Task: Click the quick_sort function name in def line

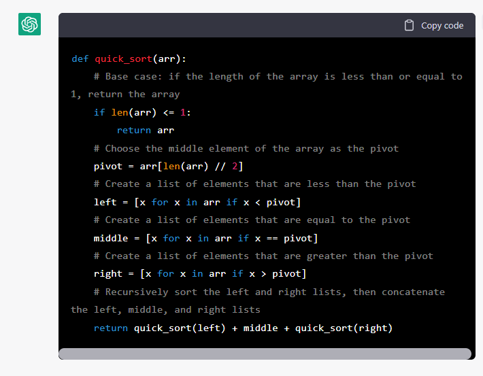Action: [x=123, y=58]
